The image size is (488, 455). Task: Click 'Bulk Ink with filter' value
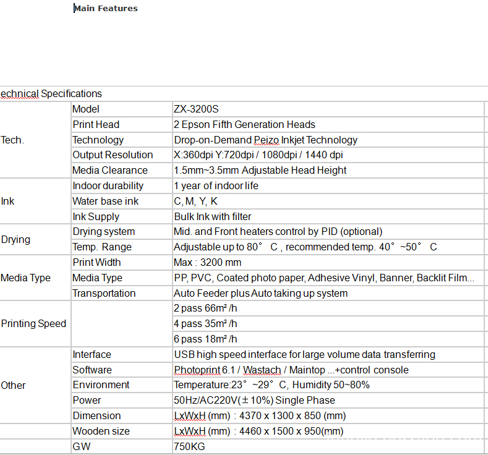[213, 216]
